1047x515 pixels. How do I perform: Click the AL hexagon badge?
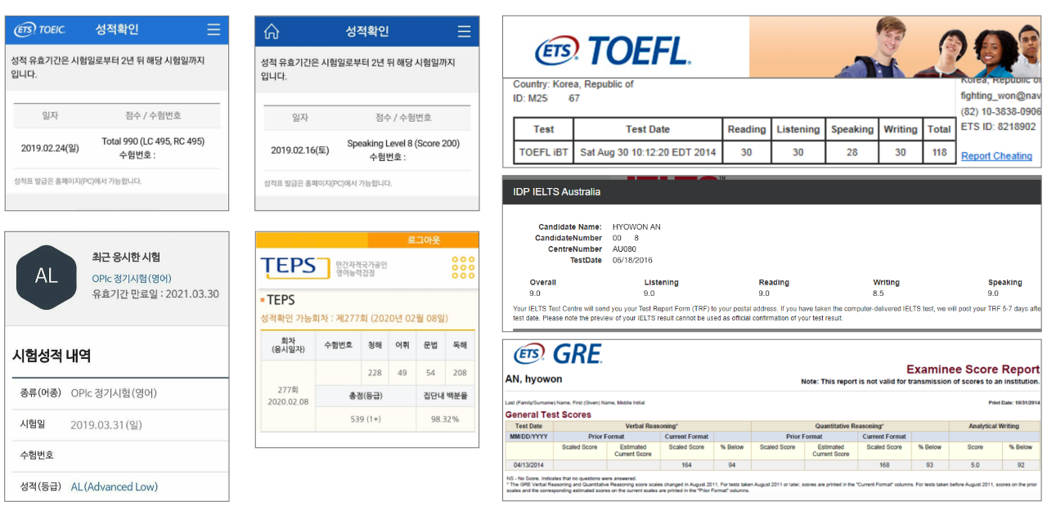coord(47,275)
